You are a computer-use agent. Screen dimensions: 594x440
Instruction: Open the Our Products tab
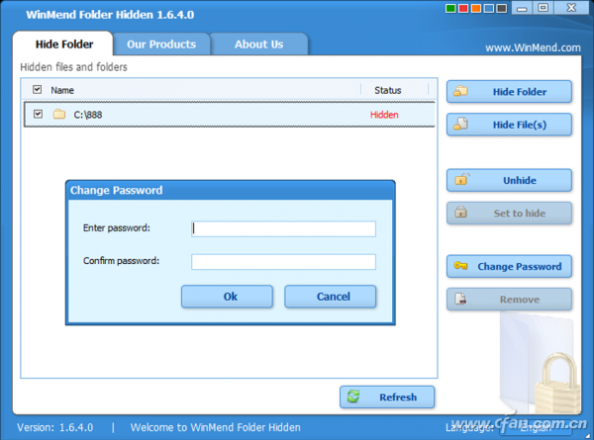[161, 44]
